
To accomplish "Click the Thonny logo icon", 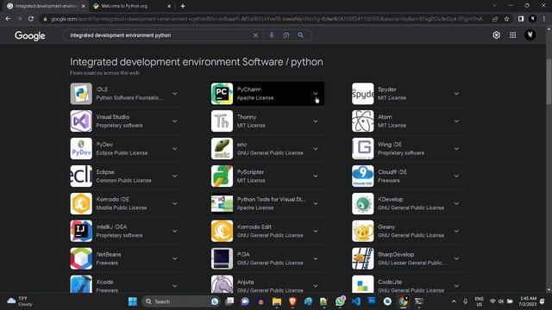I will [222, 121].
